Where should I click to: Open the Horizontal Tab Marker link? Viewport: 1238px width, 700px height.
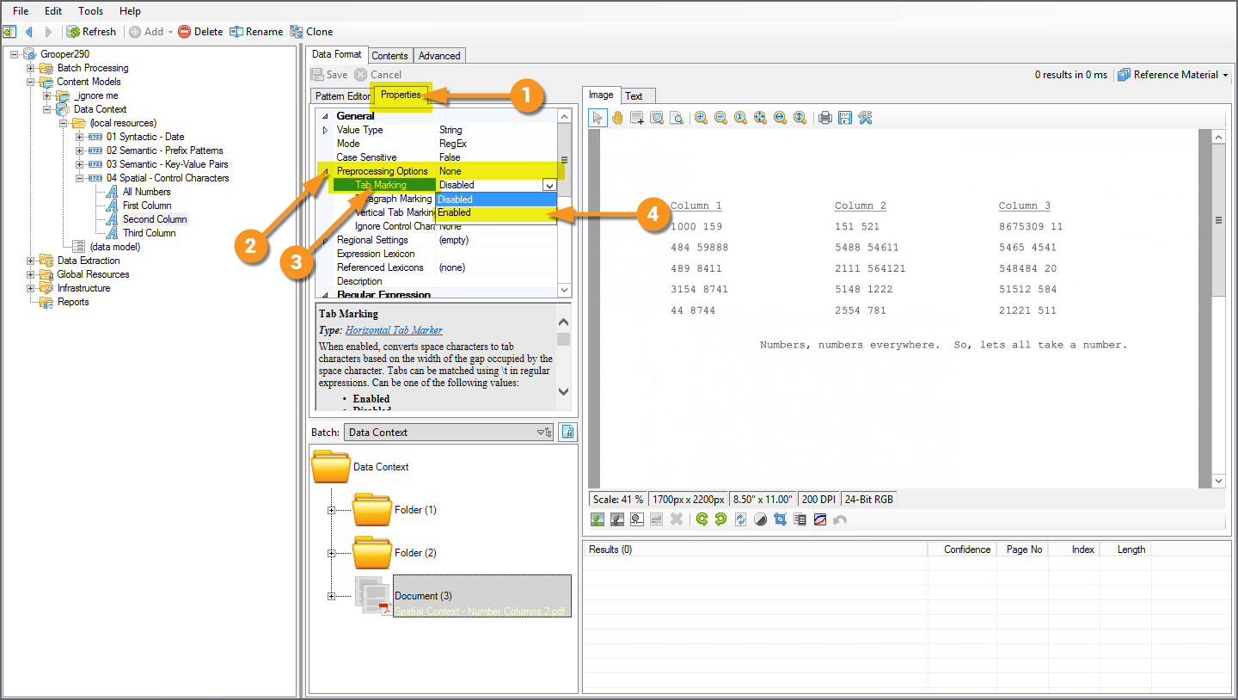pos(394,330)
